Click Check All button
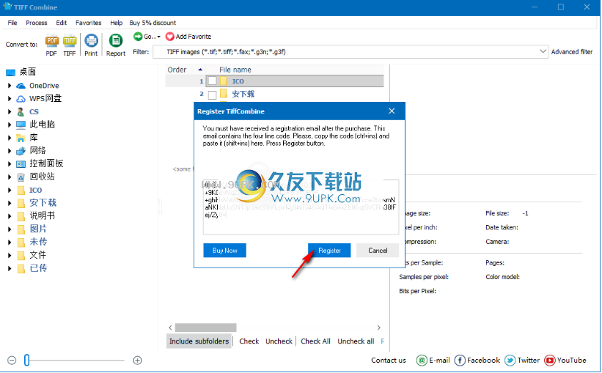The width and height of the screenshot is (602, 373). tap(315, 341)
